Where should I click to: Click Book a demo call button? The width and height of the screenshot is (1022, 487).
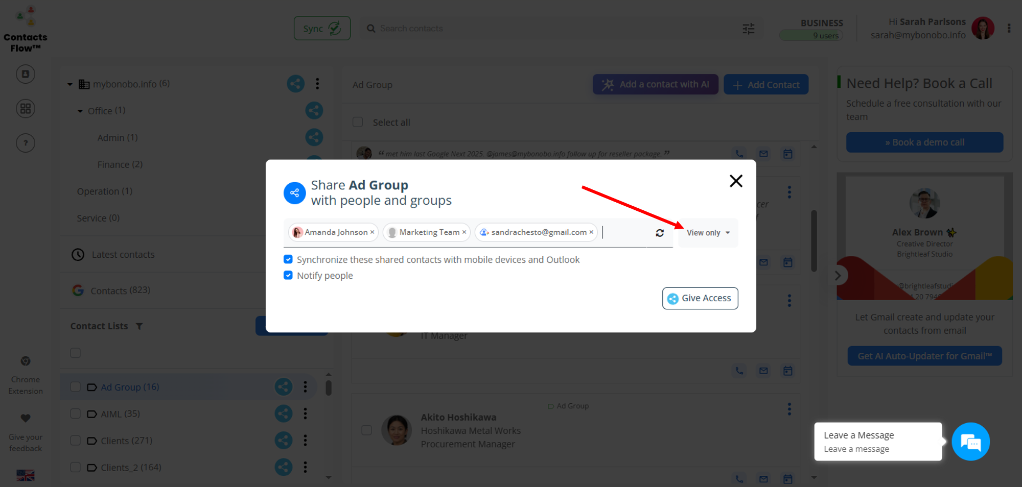[924, 142]
